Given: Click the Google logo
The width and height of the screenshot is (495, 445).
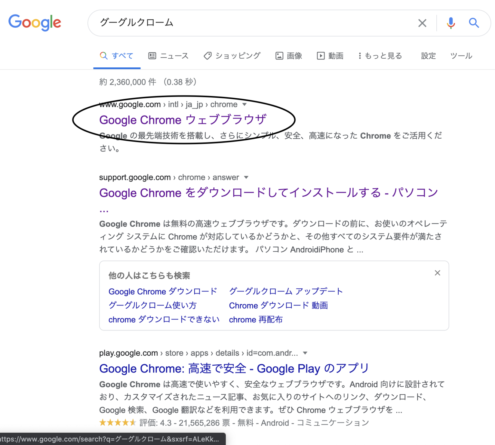Looking at the screenshot, I should [x=35, y=22].
